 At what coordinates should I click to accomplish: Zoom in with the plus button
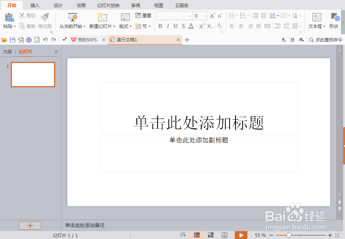pyautogui.click(x=330, y=235)
